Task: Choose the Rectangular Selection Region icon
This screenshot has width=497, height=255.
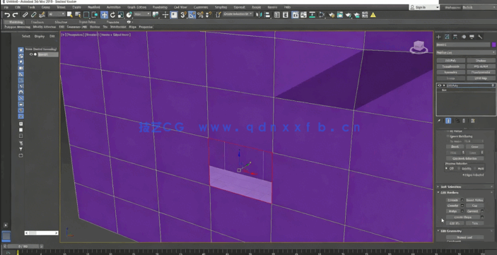Action: coord(86,15)
